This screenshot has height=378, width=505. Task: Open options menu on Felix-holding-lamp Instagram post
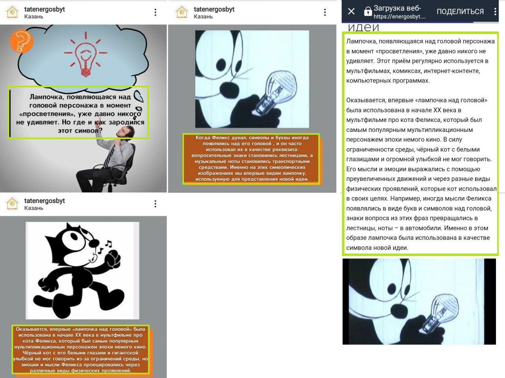(x=325, y=13)
